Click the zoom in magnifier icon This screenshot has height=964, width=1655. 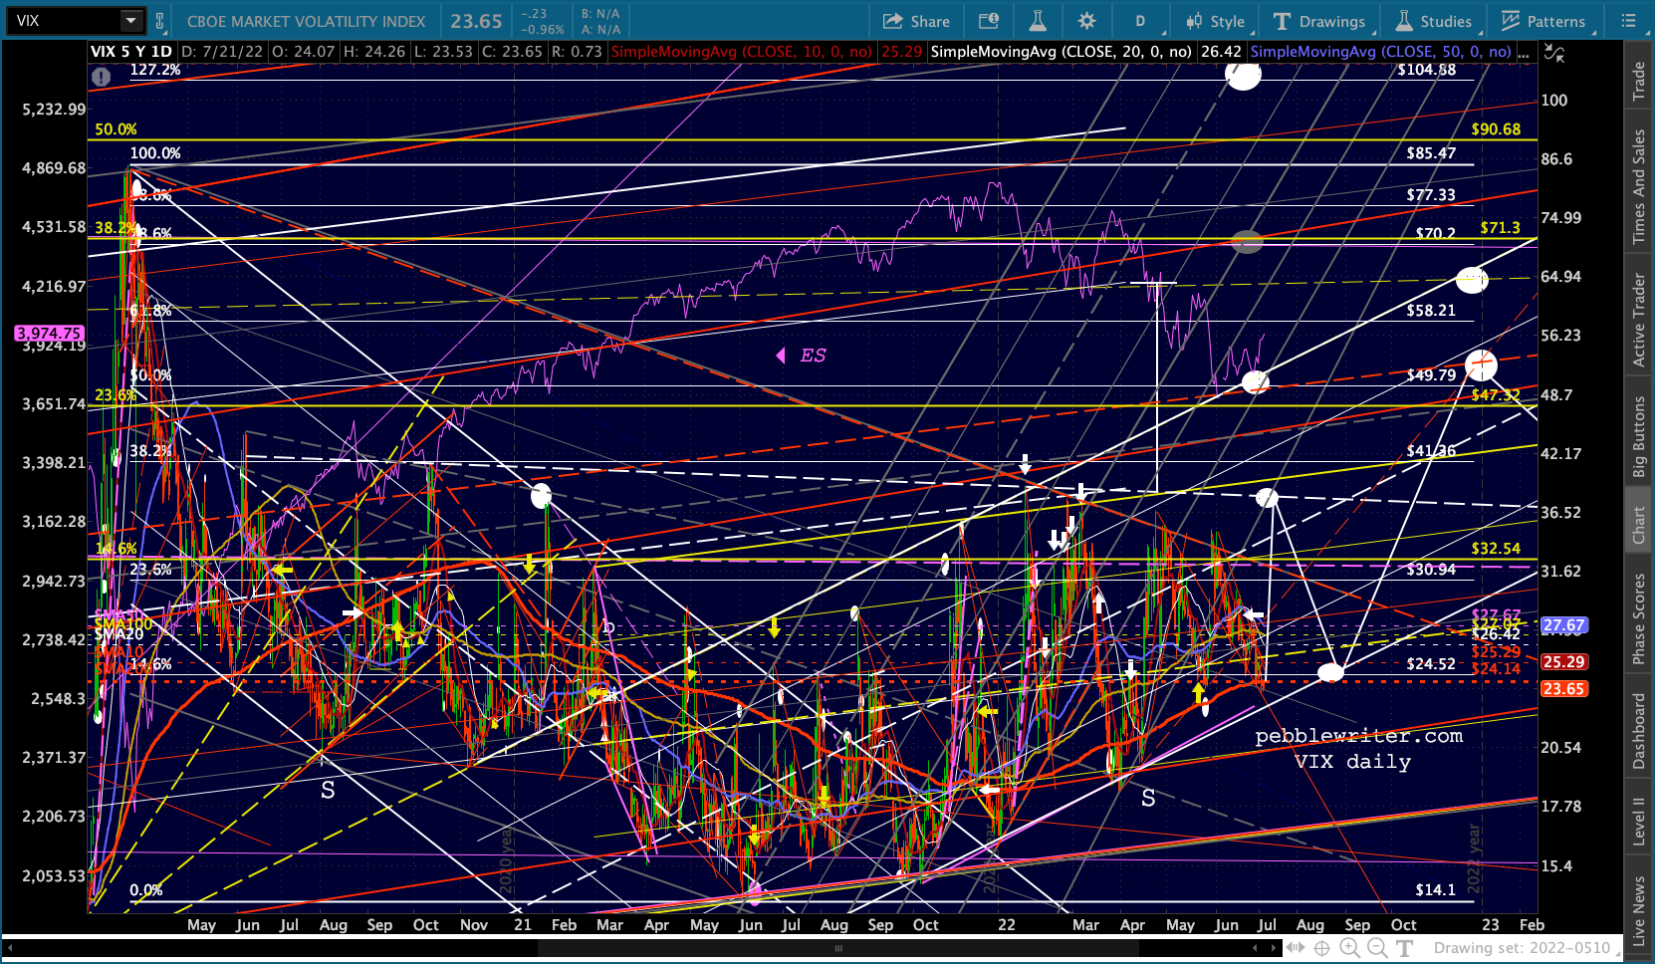1350,948
